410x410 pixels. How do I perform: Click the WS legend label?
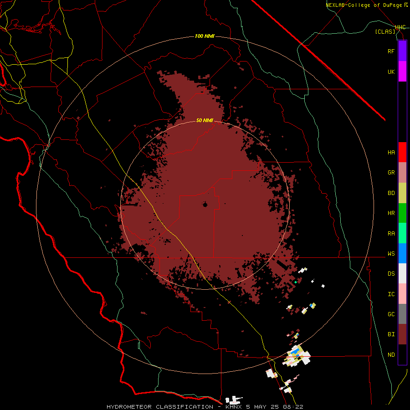(x=391, y=254)
